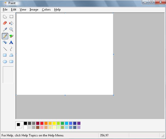Minimize the Paint window

click(x=145, y=2)
